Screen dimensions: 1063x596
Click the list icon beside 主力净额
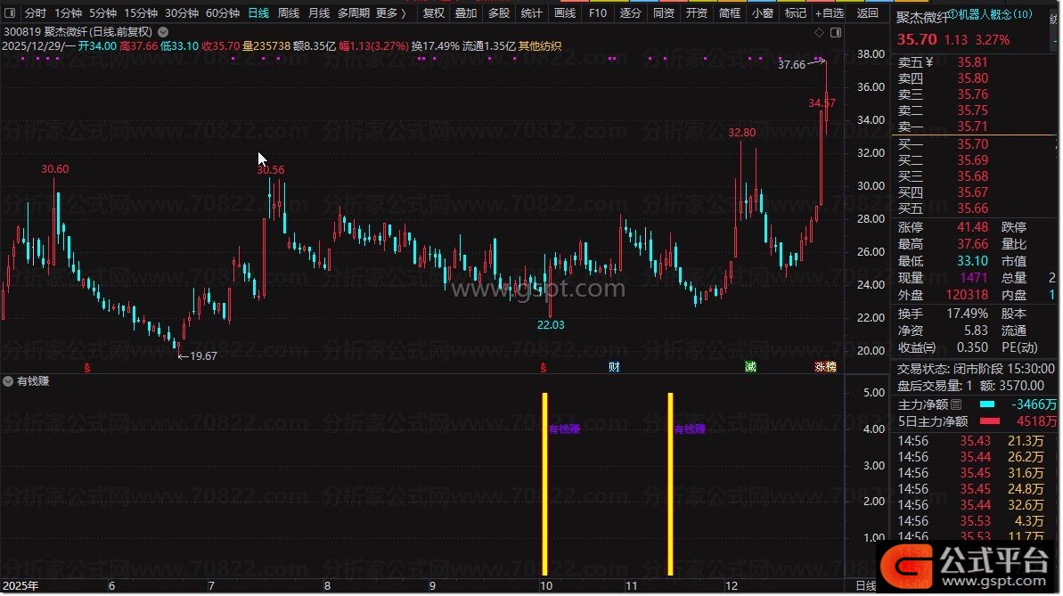pos(956,404)
